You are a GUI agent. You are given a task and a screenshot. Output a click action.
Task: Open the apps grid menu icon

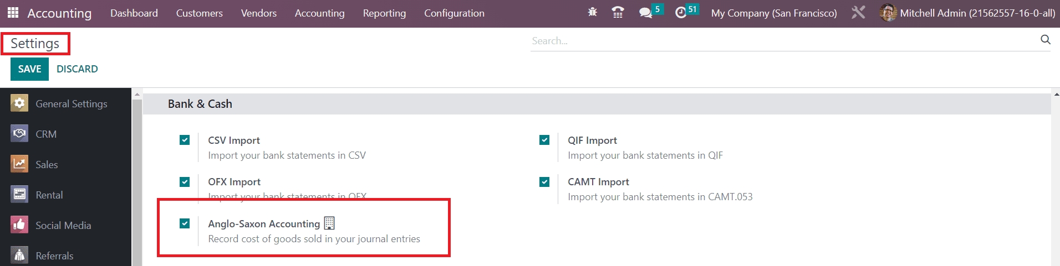(x=13, y=13)
